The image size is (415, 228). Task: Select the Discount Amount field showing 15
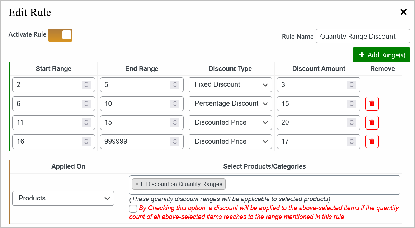[x=312, y=103]
